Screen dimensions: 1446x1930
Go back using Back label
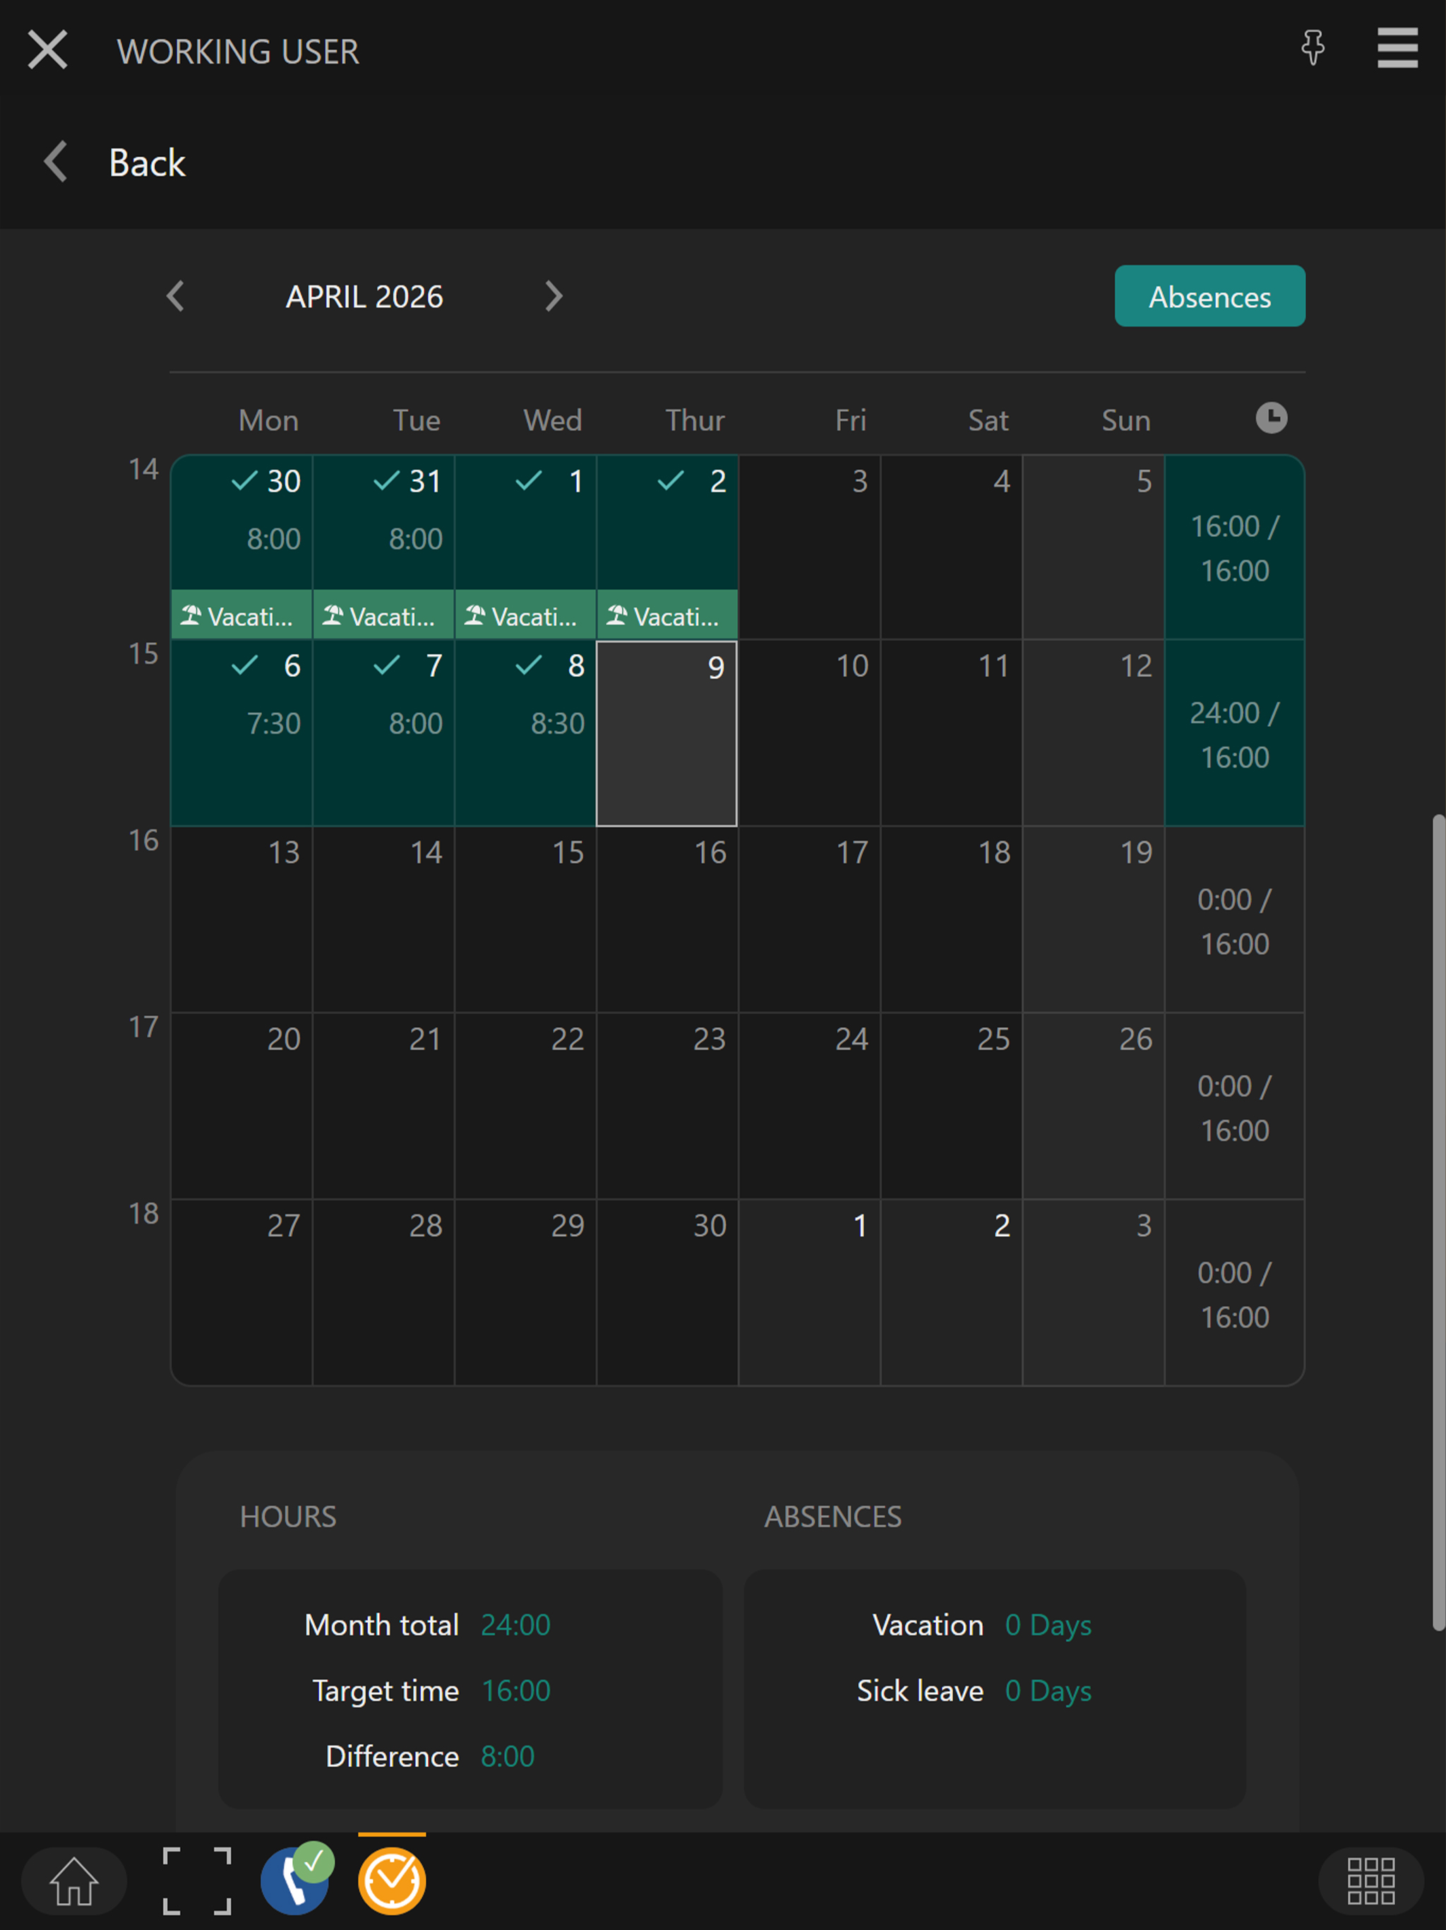pos(147,163)
